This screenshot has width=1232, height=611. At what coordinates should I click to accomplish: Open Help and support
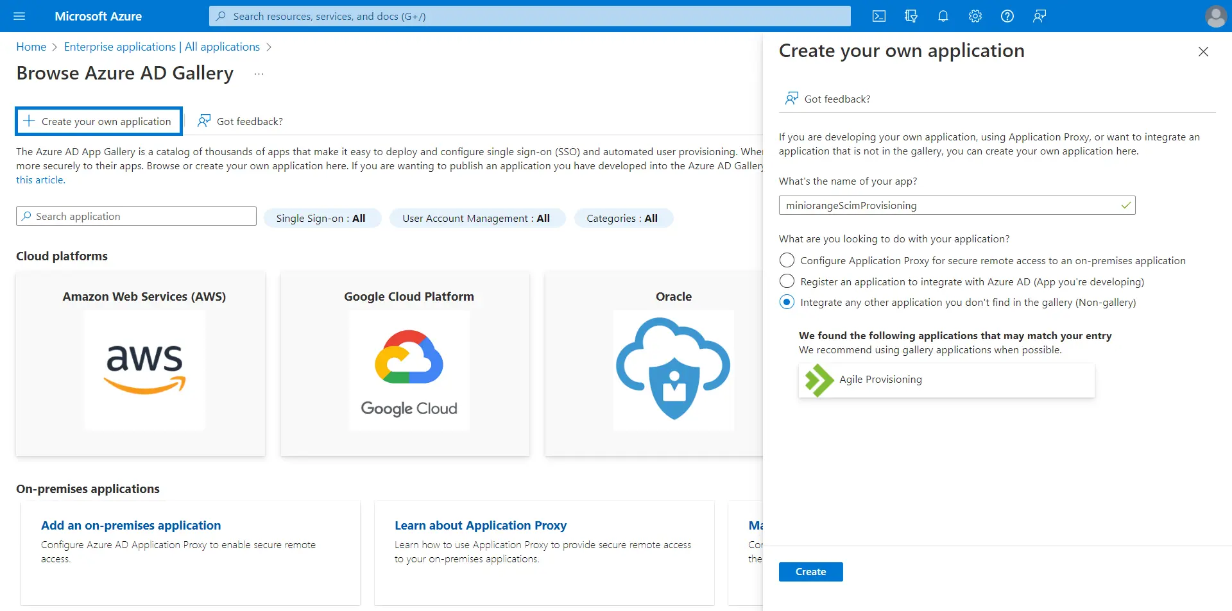click(1007, 16)
